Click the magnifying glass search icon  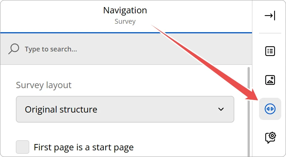tap(14, 49)
